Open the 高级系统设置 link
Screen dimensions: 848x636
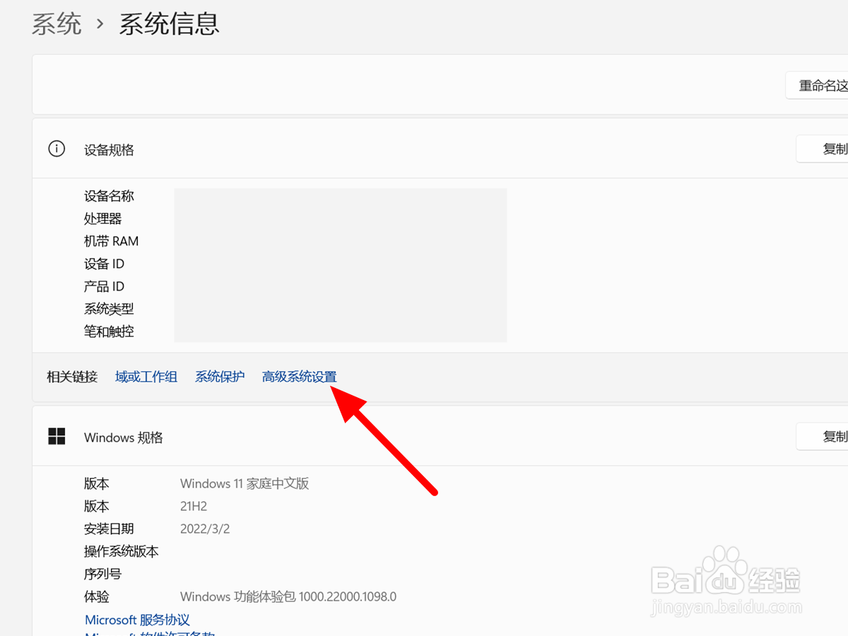(300, 377)
